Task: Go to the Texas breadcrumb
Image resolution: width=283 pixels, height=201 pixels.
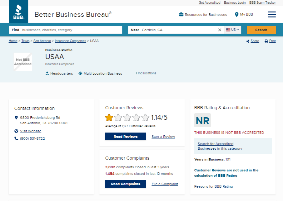Action: click(25, 41)
